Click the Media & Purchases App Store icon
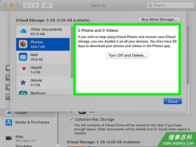Image resolution: width=196 pixels, height=147 pixels. (9, 122)
